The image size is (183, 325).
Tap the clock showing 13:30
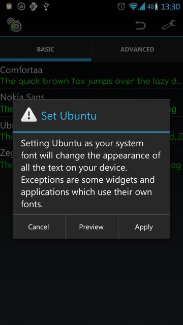171,7
